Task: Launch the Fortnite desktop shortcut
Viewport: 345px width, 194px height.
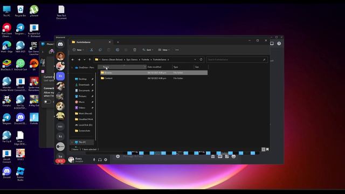Action: pyautogui.click(x=34, y=119)
